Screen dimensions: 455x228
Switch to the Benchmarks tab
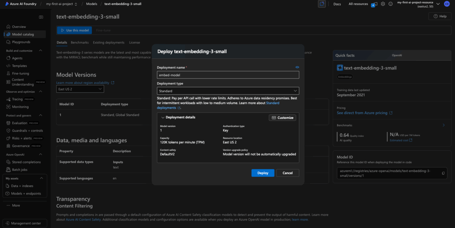80,42
